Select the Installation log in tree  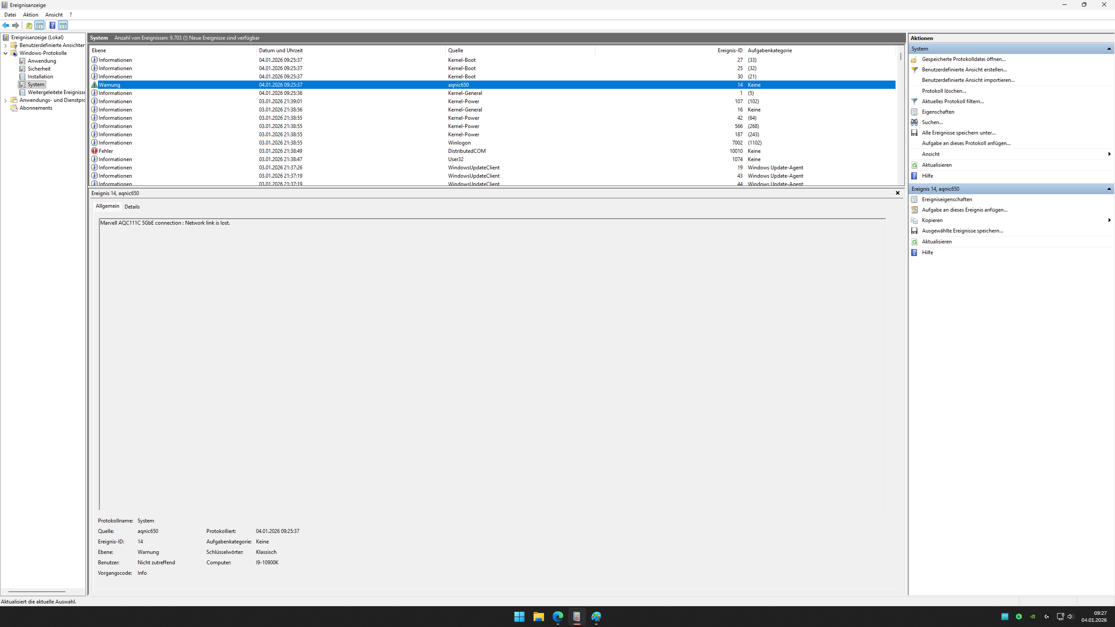[x=41, y=77]
